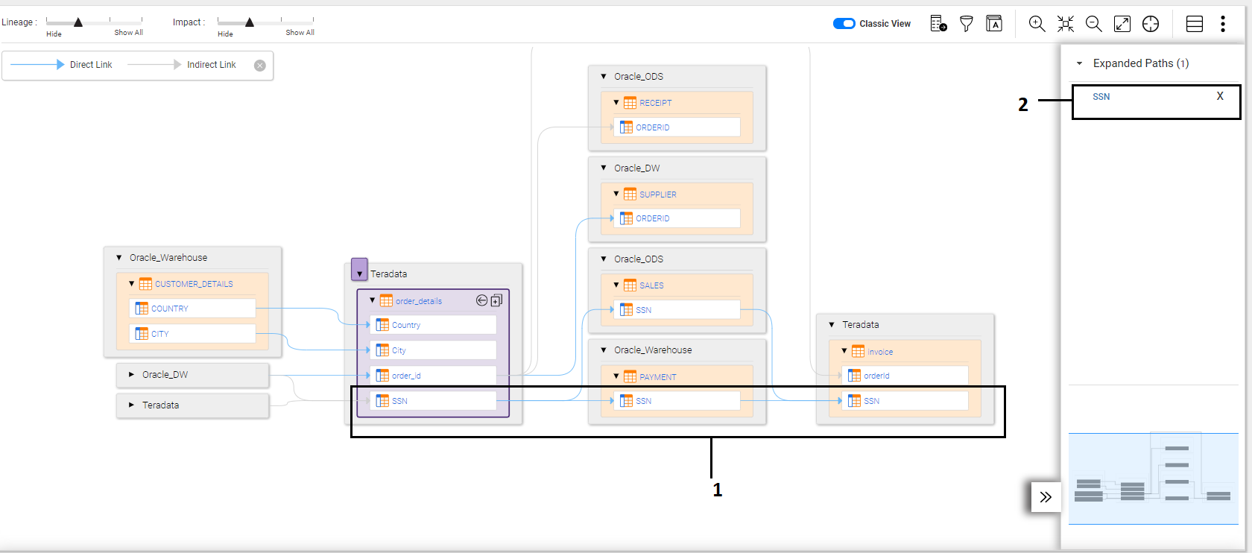Click the PAYMENT table icon

(630, 376)
